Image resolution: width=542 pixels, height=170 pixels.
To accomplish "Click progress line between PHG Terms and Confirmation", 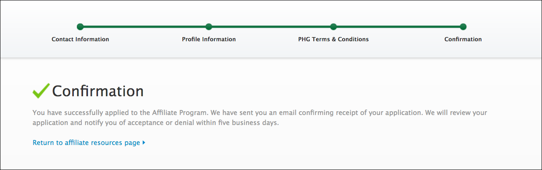I will (398, 27).
